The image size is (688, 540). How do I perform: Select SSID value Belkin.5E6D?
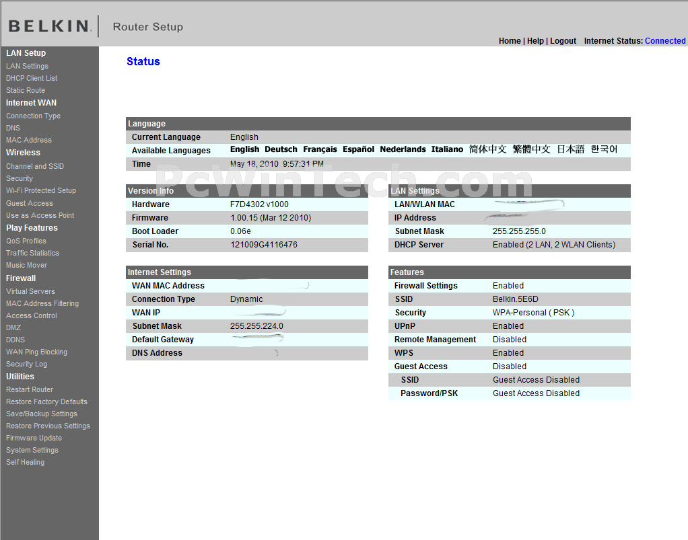pyautogui.click(x=516, y=299)
